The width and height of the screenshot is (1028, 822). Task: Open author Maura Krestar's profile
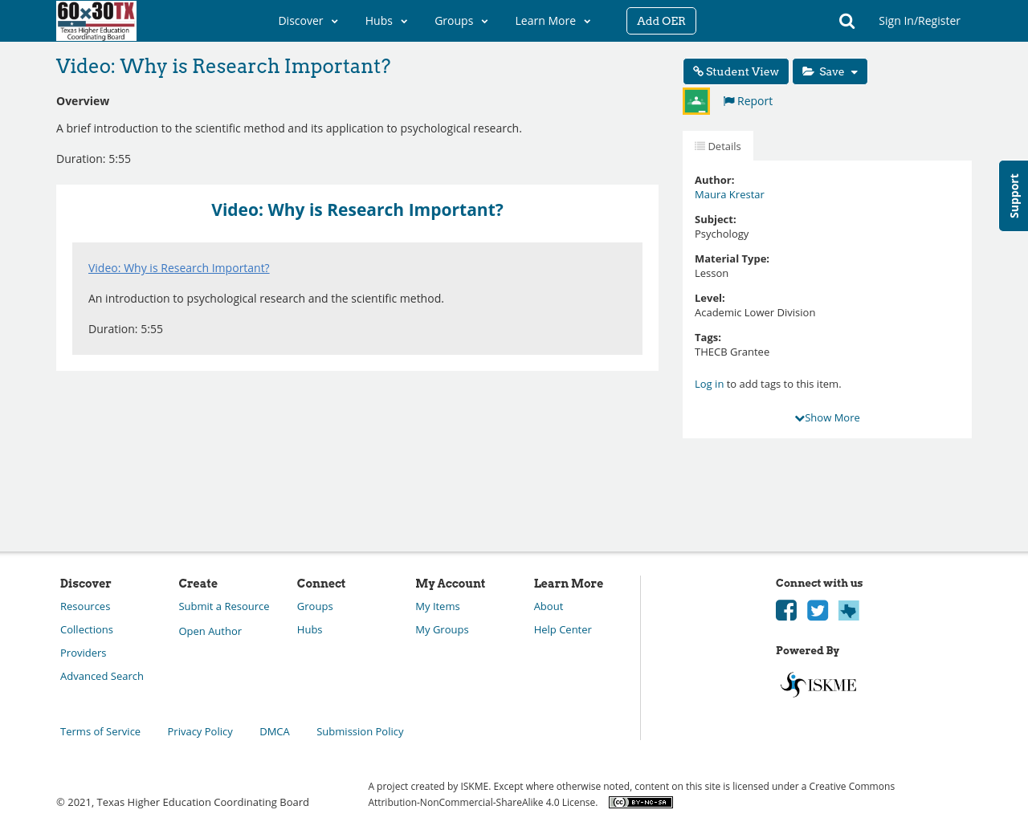729,194
